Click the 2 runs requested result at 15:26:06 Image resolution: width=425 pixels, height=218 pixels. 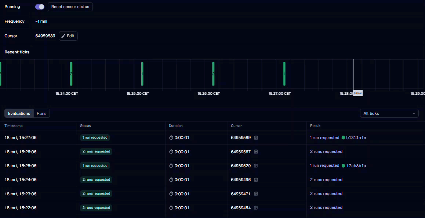coord(326,152)
